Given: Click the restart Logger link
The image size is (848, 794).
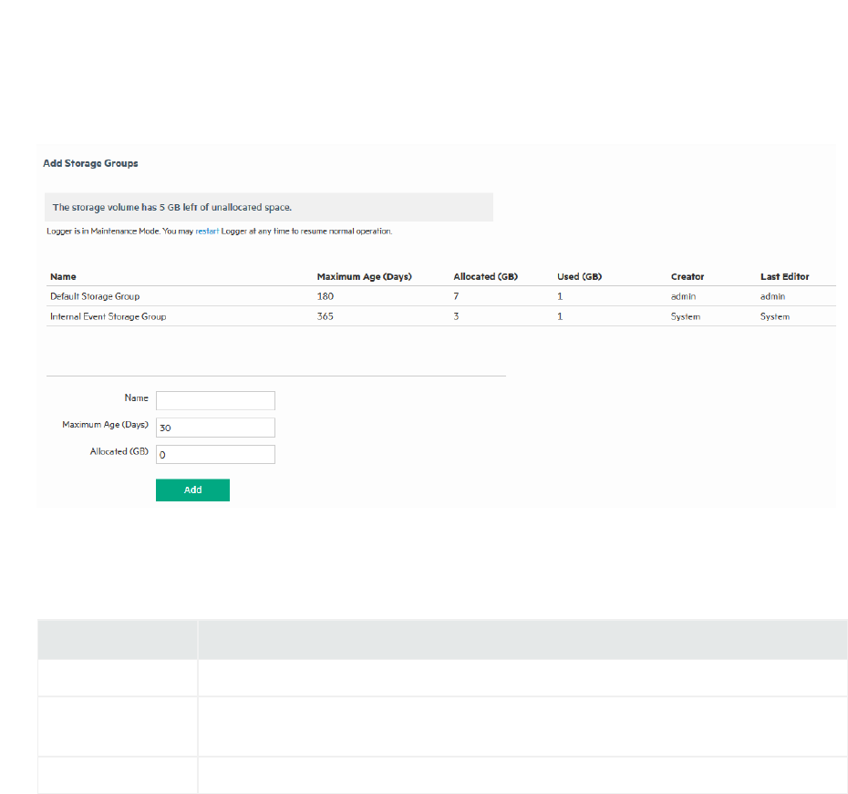Looking at the screenshot, I should point(208,232).
